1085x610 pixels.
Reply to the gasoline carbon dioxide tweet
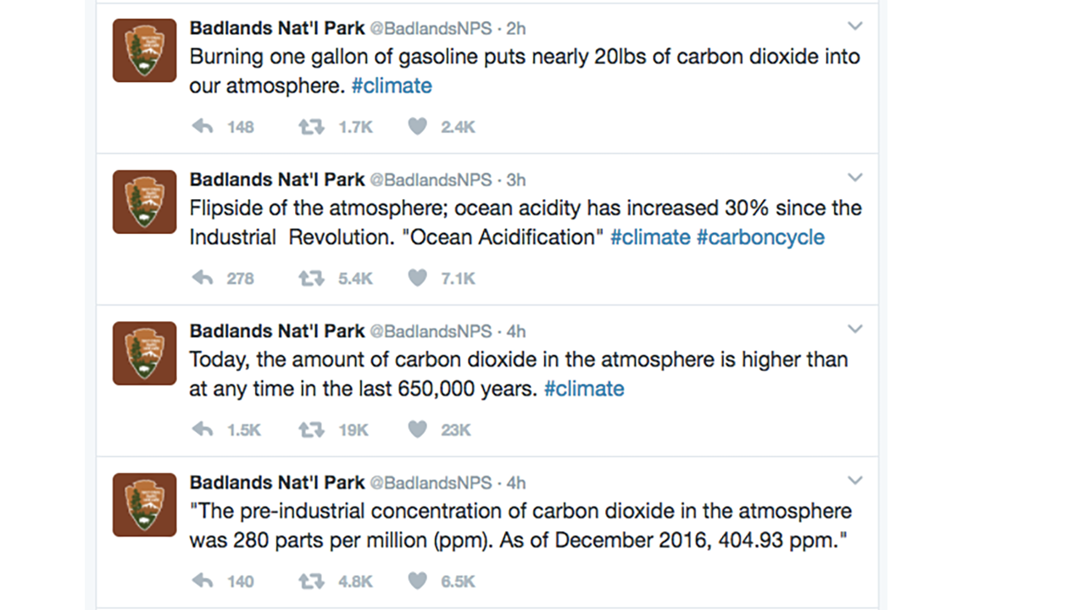click(x=202, y=126)
